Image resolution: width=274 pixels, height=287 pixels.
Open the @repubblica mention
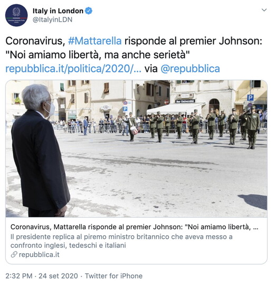point(190,69)
